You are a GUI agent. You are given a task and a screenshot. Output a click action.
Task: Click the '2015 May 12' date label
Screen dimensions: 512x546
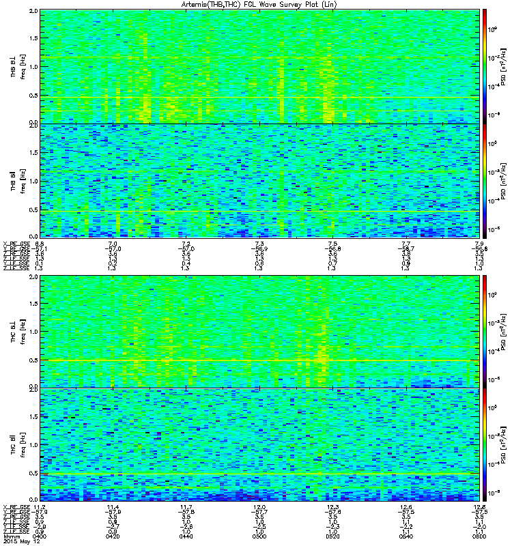[x=22, y=541]
